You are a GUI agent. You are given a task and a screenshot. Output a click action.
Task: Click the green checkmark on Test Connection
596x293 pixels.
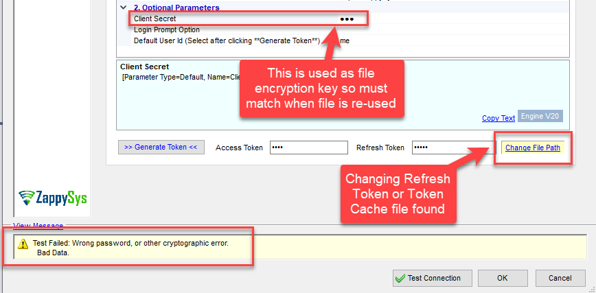(x=400, y=278)
